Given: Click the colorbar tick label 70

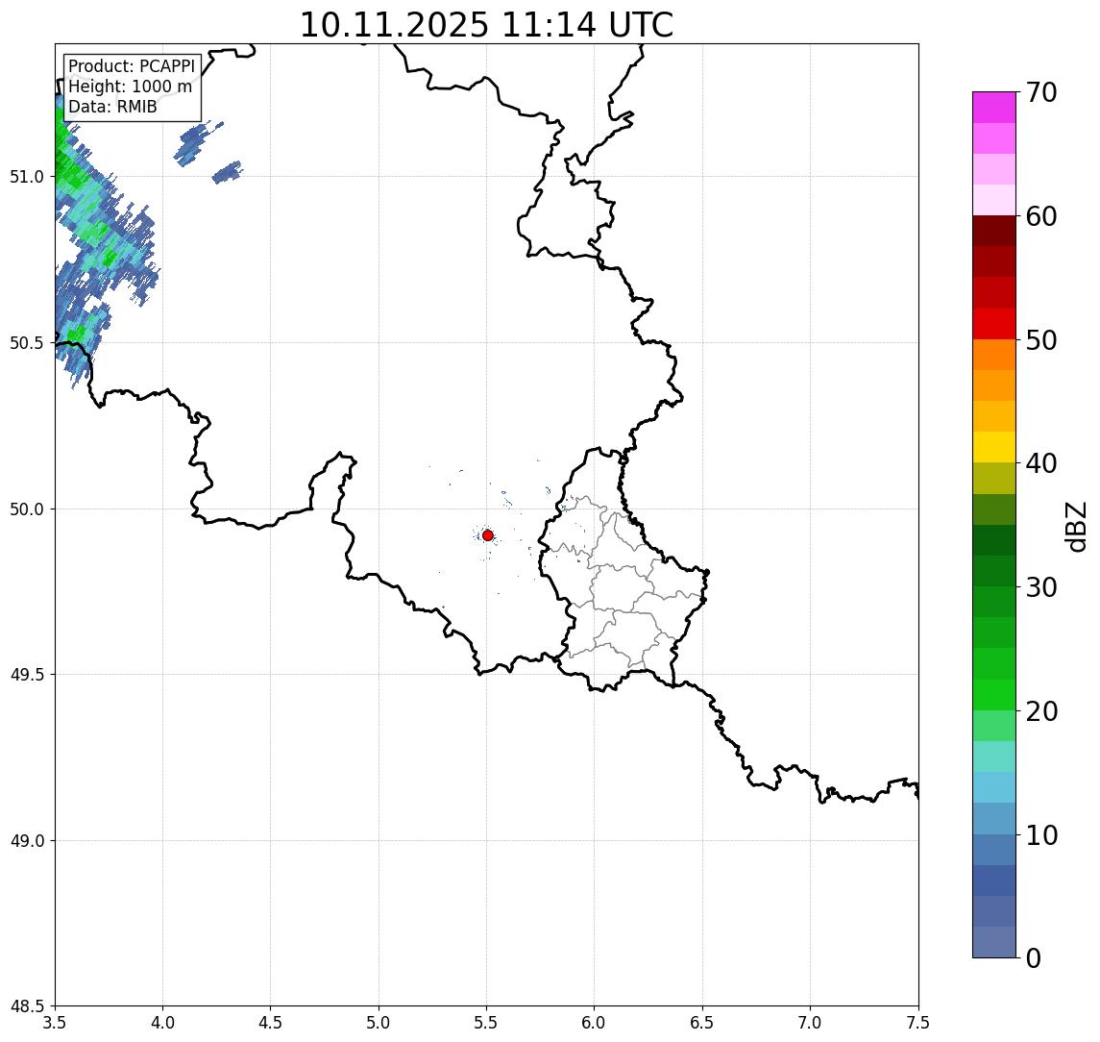Looking at the screenshot, I should coord(1041,92).
